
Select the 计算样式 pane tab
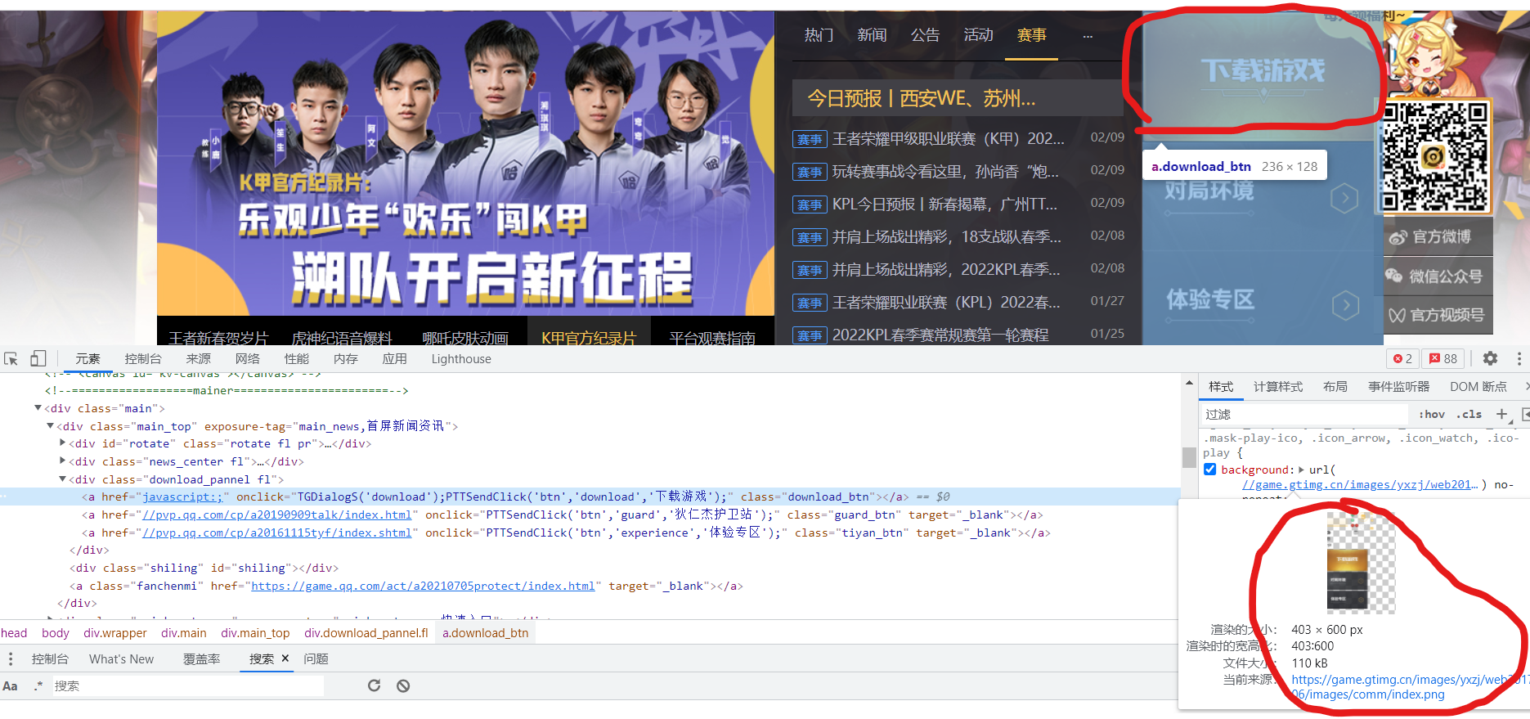1278,386
